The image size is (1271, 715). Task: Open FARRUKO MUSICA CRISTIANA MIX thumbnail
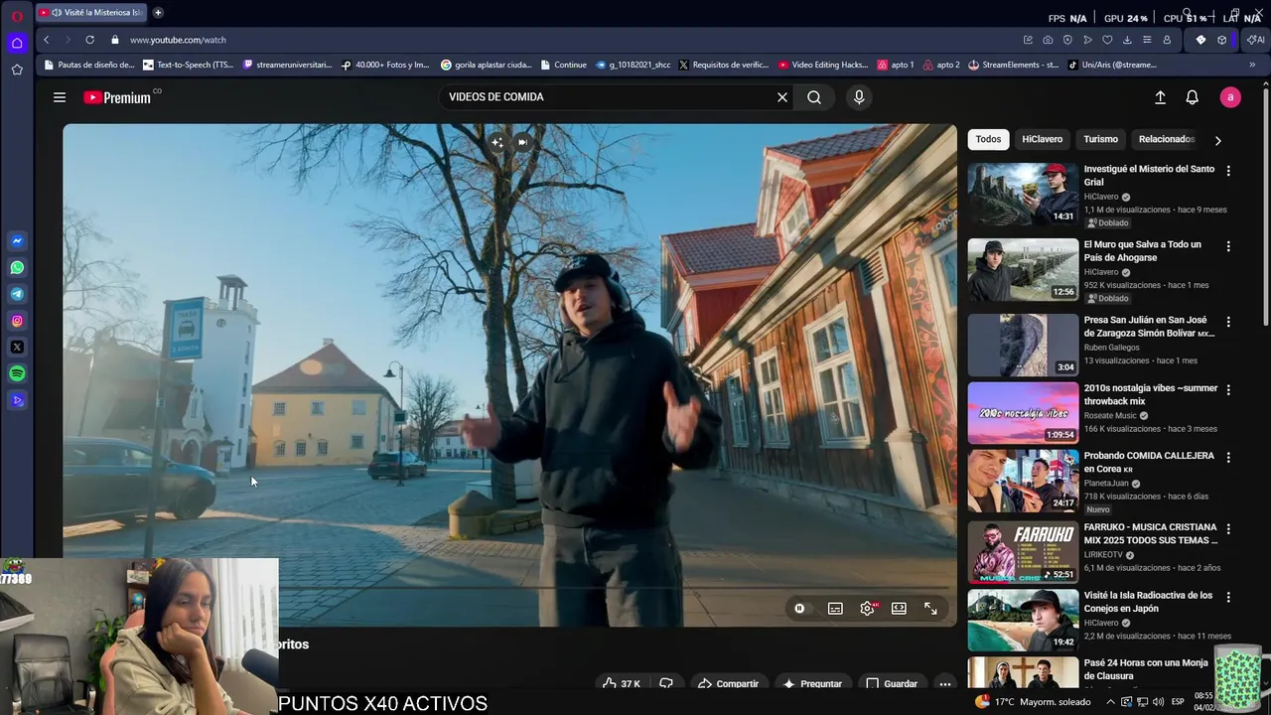pyautogui.click(x=1023, y=552)
